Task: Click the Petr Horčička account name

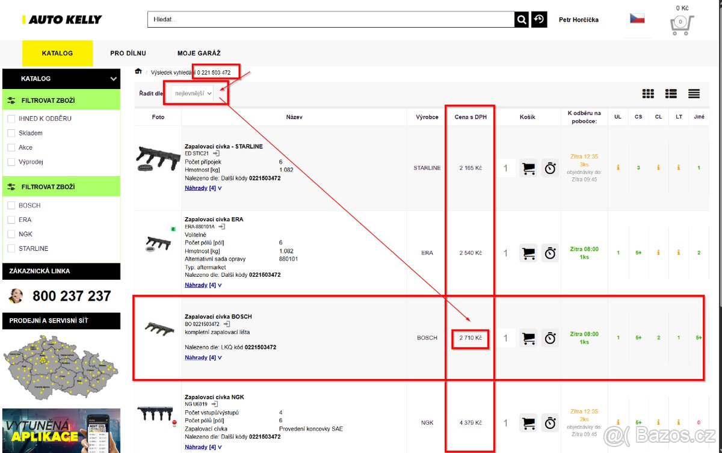Action: point(578,20)
